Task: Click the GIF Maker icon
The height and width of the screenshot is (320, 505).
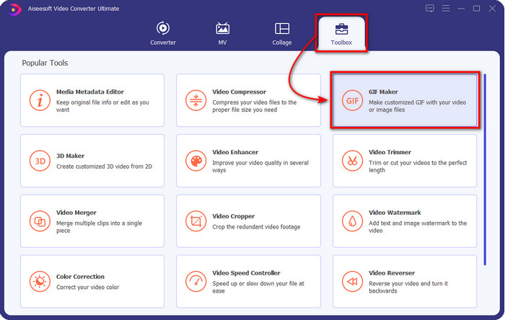Action: point(352,100)
